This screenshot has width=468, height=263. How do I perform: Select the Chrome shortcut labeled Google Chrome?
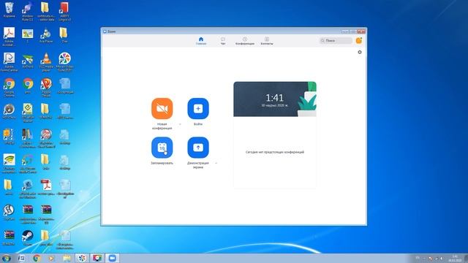point(10,88)
